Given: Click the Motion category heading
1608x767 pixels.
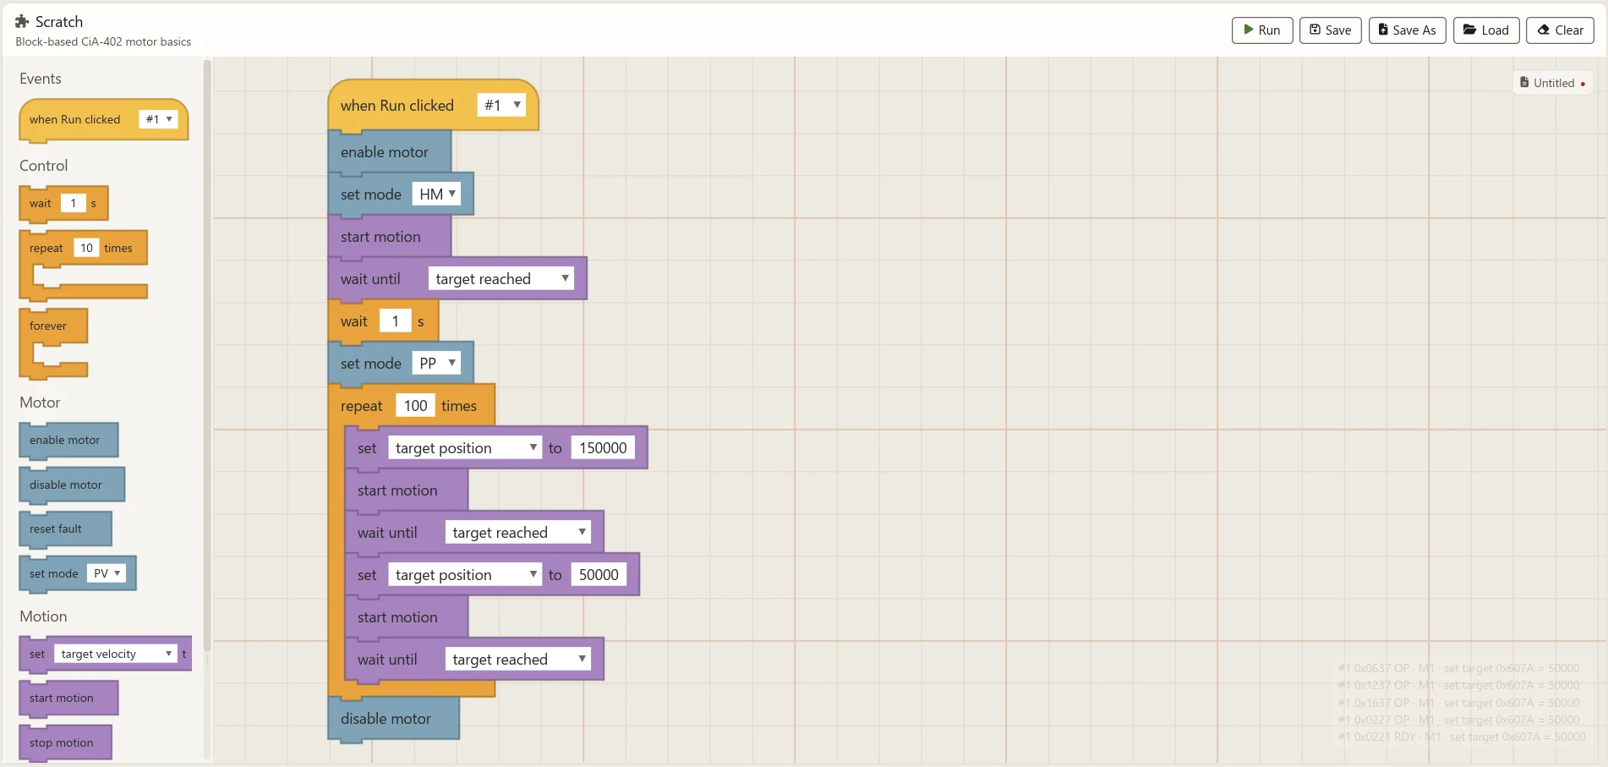Looking at the screenshot, I should click(x=43, y=616).
